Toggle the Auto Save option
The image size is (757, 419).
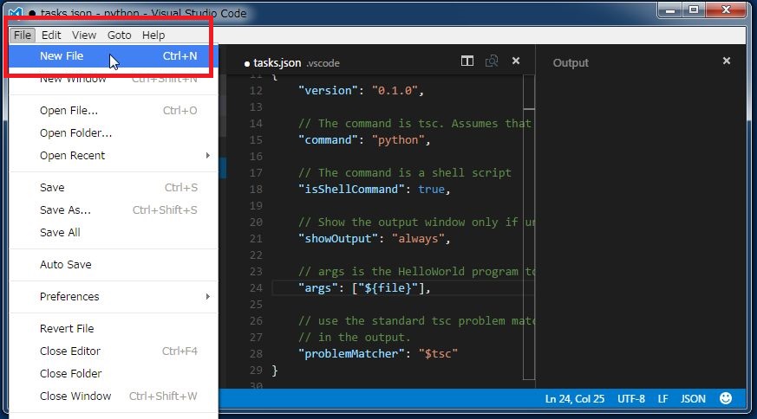[114, 264]
